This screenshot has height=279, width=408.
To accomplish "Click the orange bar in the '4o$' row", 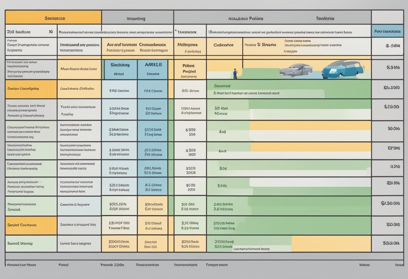I will point(310,126).
